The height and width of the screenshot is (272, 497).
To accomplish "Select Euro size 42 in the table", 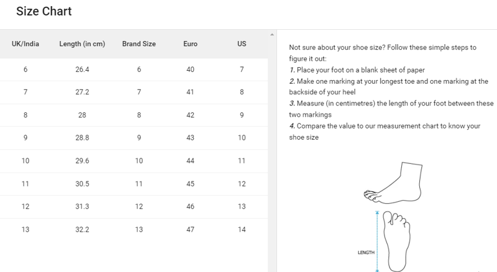I will (191, 115).
